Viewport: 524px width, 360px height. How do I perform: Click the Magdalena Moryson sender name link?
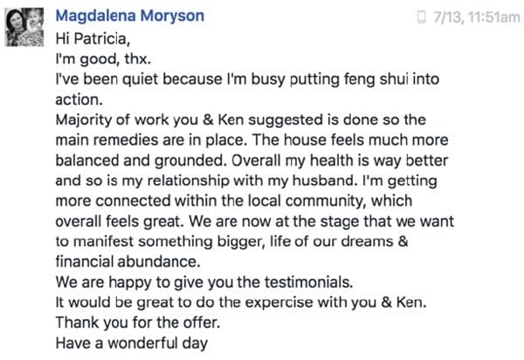[x=129, y=16]
